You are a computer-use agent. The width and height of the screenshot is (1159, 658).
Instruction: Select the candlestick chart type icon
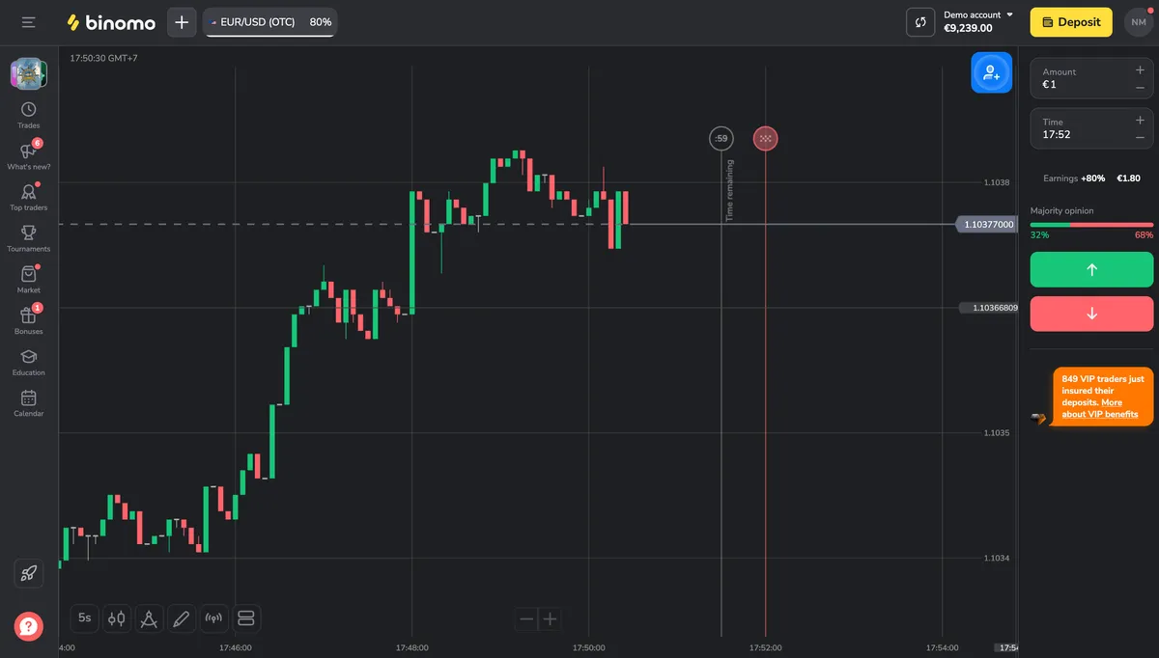coord(117,617)
